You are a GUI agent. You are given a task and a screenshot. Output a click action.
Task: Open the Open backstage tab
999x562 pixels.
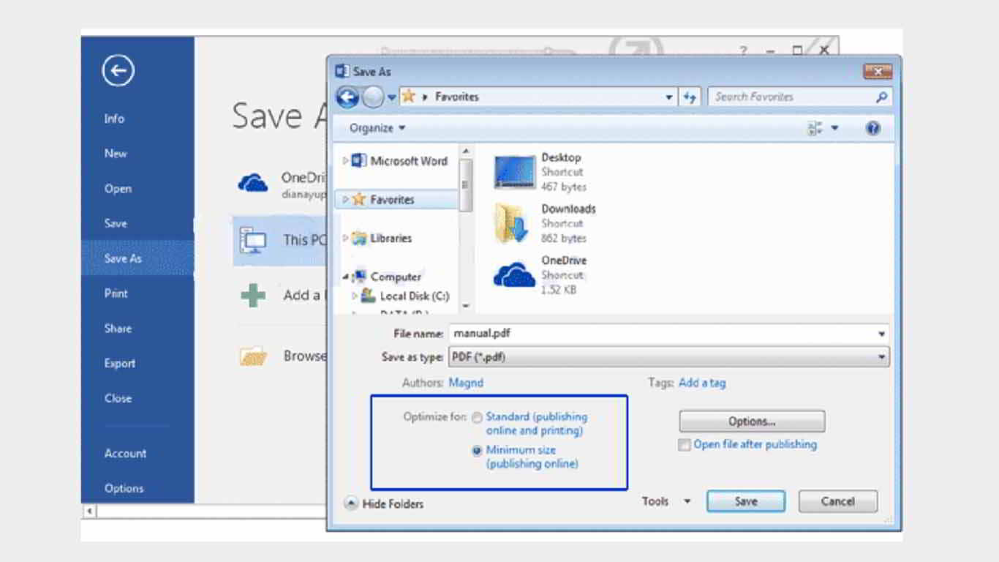(x=118, y=189)
